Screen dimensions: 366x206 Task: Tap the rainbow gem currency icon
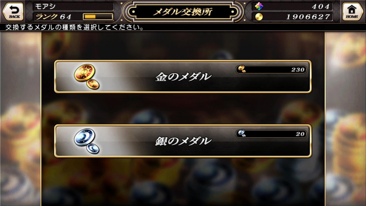[x=259, y=6]
